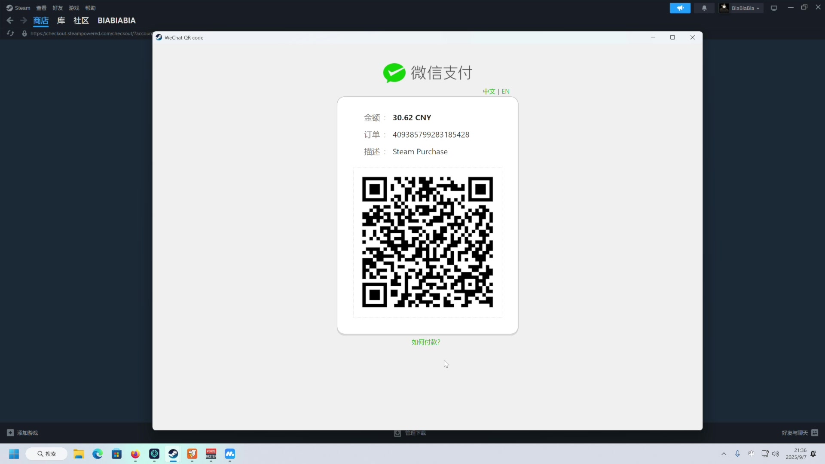Go to the 商店 tab

point(41,21)
